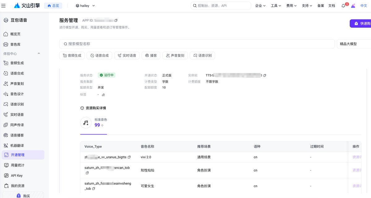Click the 知性灿灿 voice name
Screen dimensions: 371x198
click(147, 170)
